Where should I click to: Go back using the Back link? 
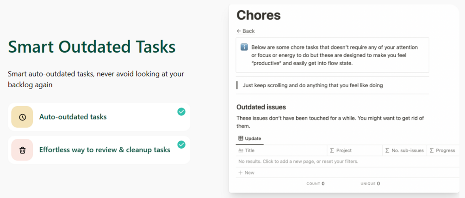tap(246, 31)
